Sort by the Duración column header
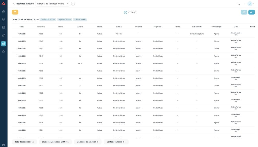Viewport: 258px width, 147px height. 80,27
